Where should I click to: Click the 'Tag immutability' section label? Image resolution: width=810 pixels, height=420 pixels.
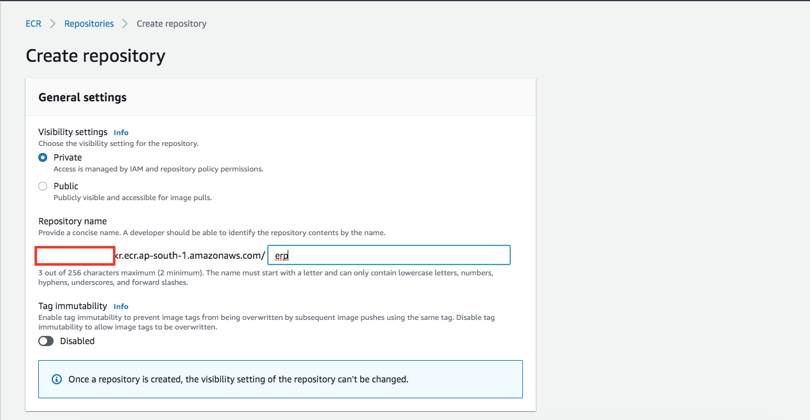pyautogui.click(x=73, y=306)
